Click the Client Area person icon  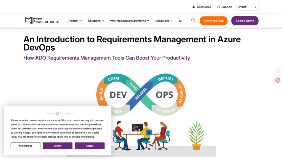[194, 7]
